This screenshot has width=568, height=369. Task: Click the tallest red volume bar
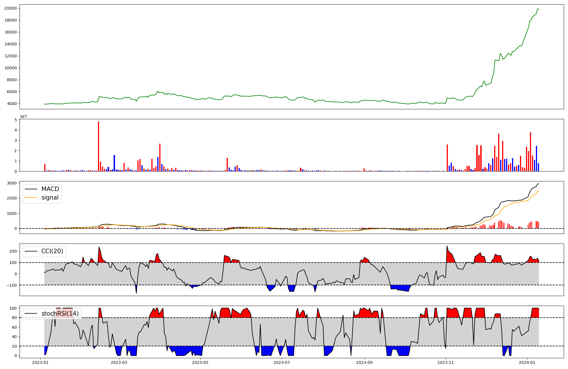(x=99, y=146)
